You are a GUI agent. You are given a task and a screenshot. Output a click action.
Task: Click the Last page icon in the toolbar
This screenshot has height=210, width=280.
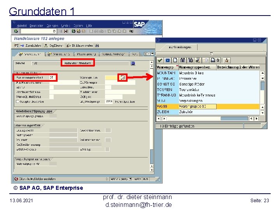[x=124, y=31]
